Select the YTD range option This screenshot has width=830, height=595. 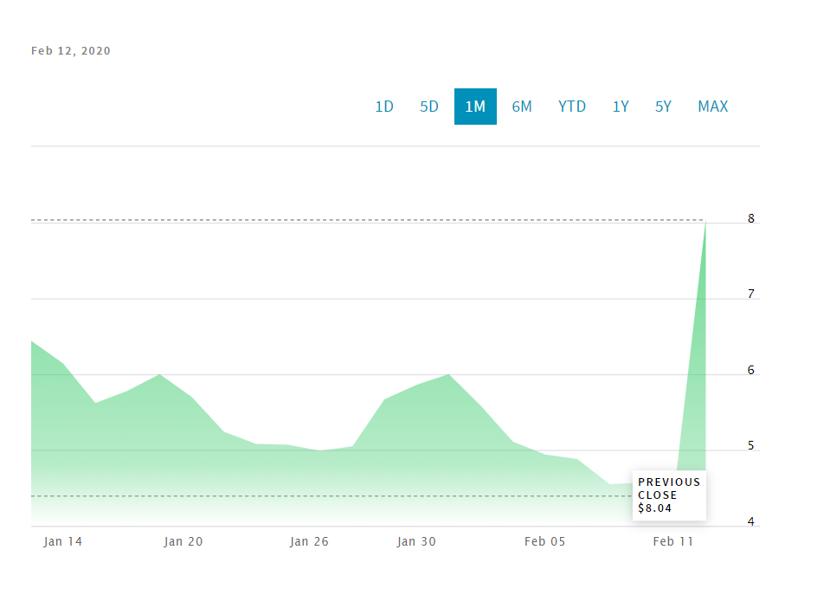[x=572, y=107]
